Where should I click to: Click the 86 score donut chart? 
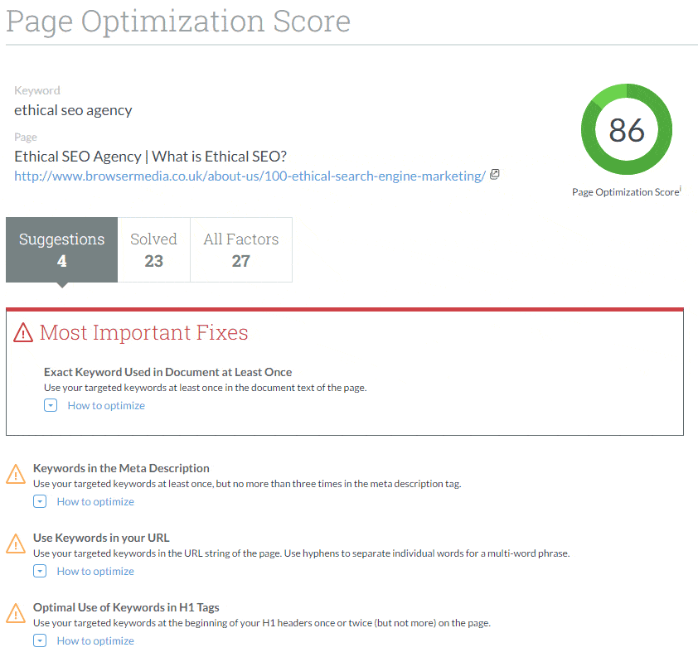pyautogui.click(x=627, y=129)
